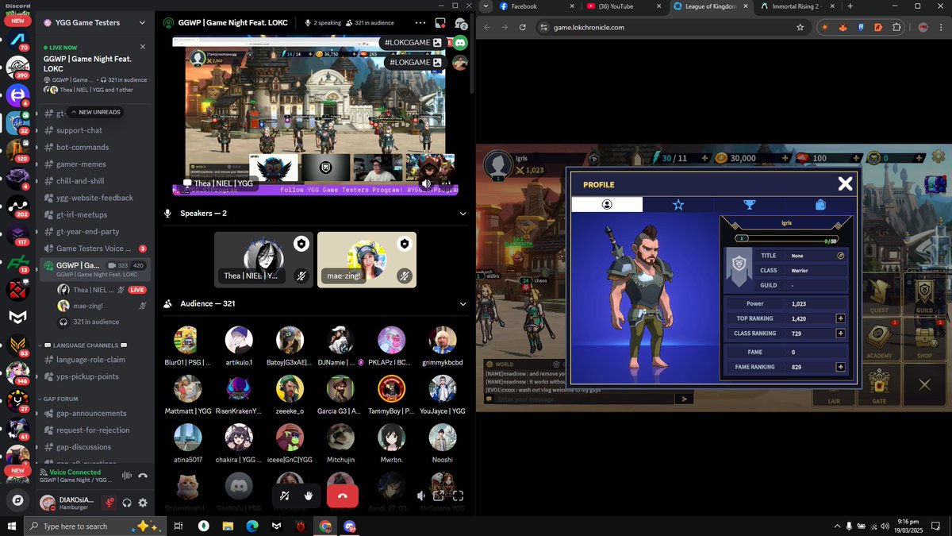Open the bag tab in the profile
Screen dimensions: 952x536
coord(820,205)
